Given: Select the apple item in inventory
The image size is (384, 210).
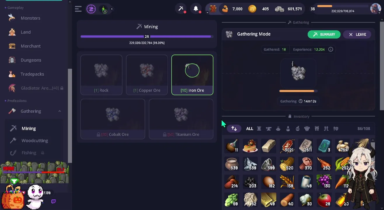Looking at the screenshot, I should click(x=324, y=200).
